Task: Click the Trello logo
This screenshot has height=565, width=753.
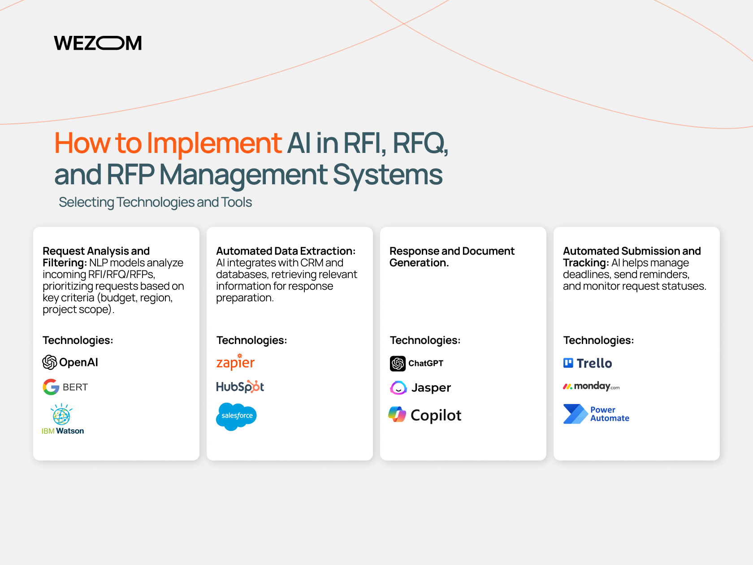Action: [x=588, y=363]
